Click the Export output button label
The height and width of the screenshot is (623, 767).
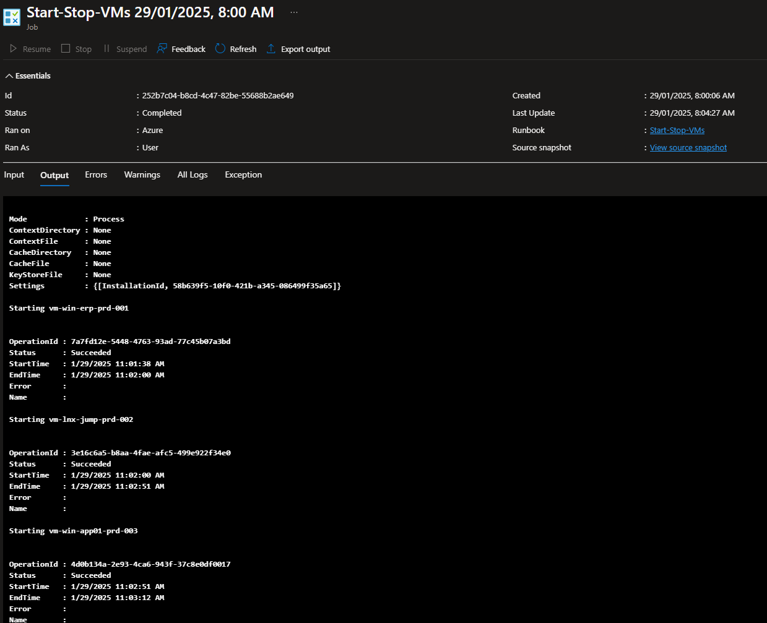[305, 49]
